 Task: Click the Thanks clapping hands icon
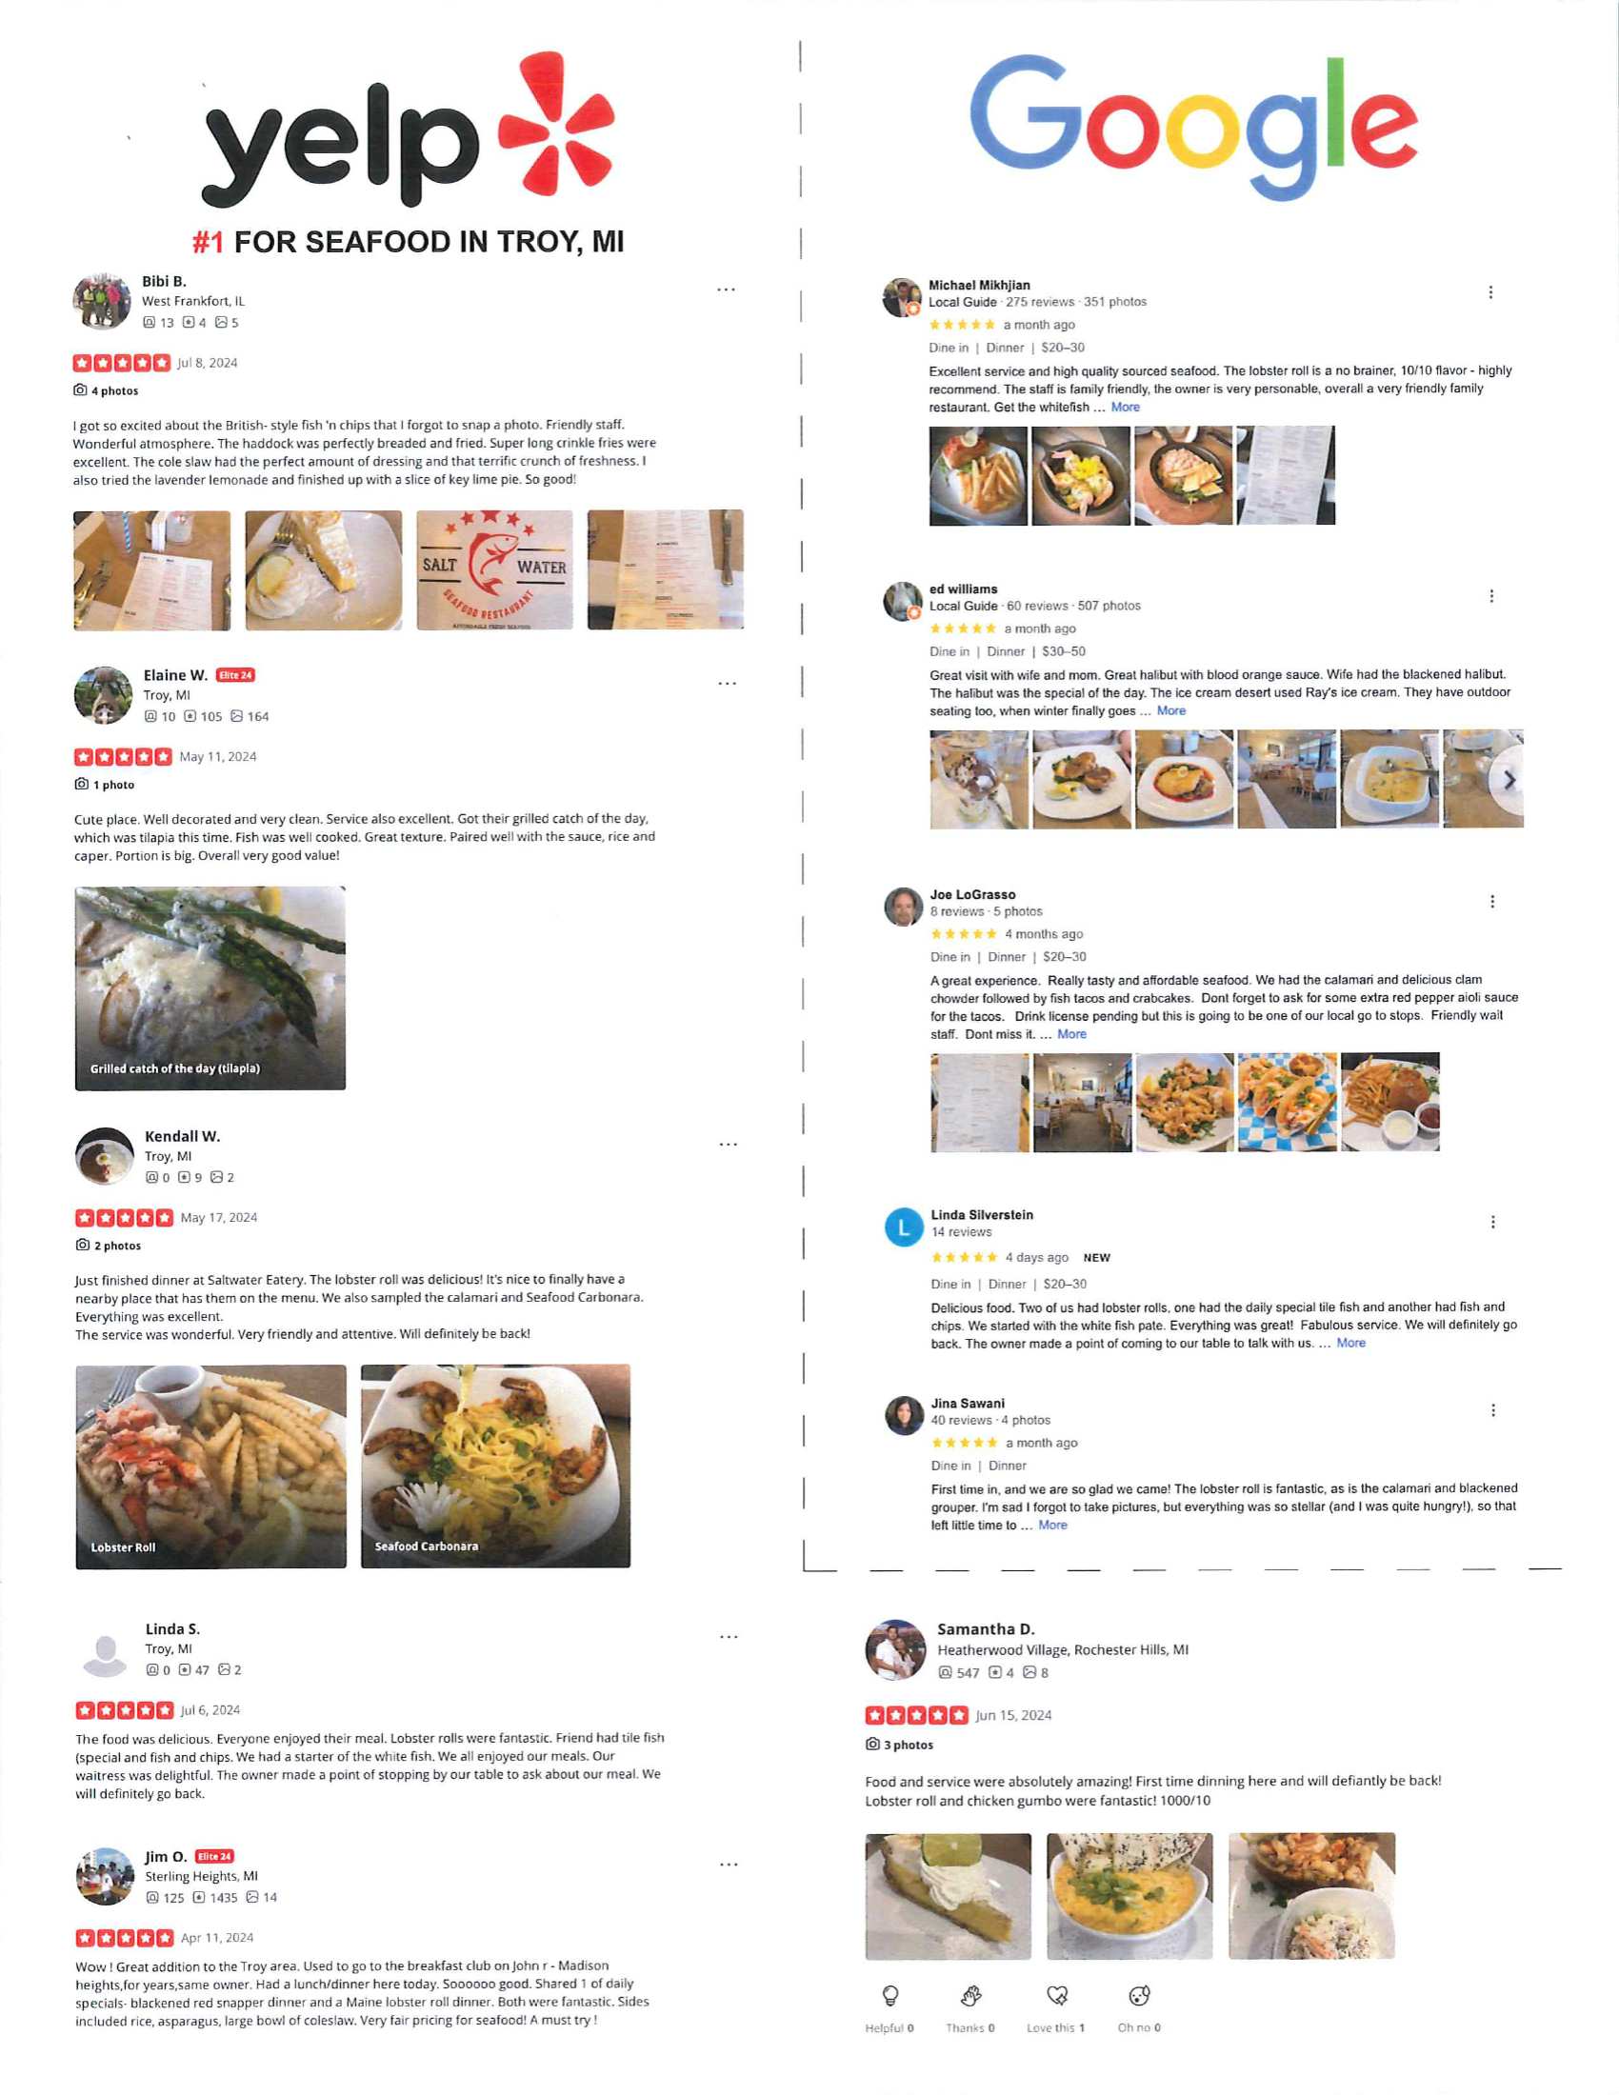(x=970, y=1995)
